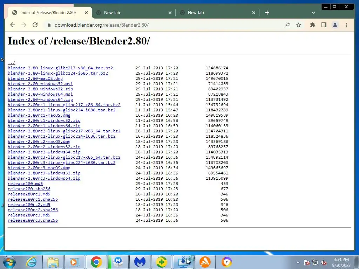Download blender-2.80rc3-macOS.dmg
This screenshot has width=359, height=269.
coord(39,168)
